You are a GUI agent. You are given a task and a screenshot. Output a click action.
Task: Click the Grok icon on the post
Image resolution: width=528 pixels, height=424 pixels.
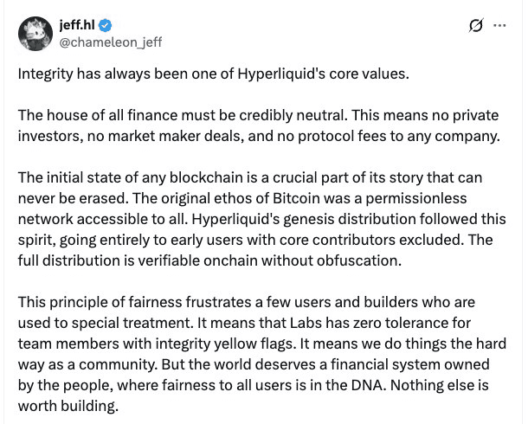pos(475,26)
